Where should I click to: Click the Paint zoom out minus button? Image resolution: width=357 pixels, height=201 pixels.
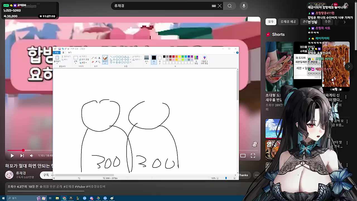(218, 178)
